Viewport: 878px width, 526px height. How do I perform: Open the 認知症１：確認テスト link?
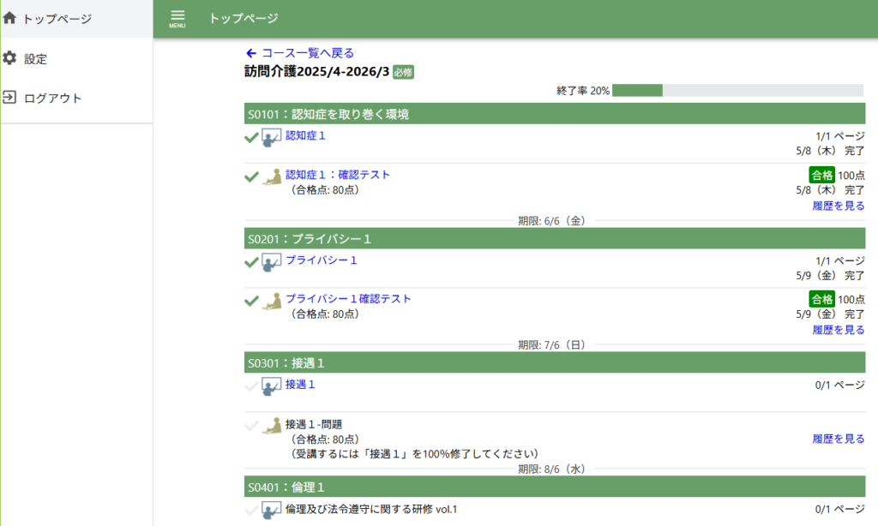338,175
